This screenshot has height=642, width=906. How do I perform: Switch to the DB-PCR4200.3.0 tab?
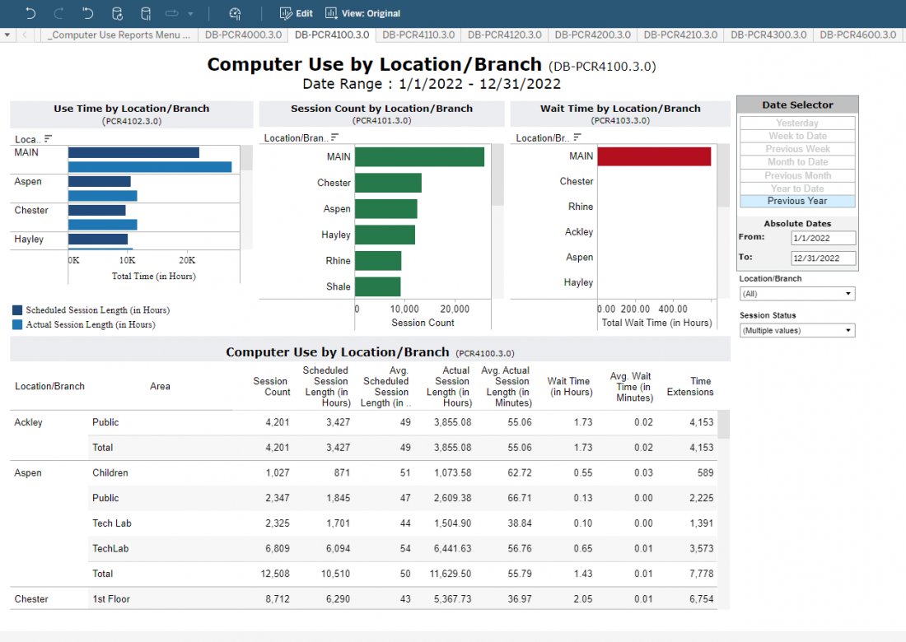pyautogui.click(x=593, y=35)
